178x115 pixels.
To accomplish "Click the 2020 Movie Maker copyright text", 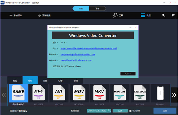I will click(67, 66).
